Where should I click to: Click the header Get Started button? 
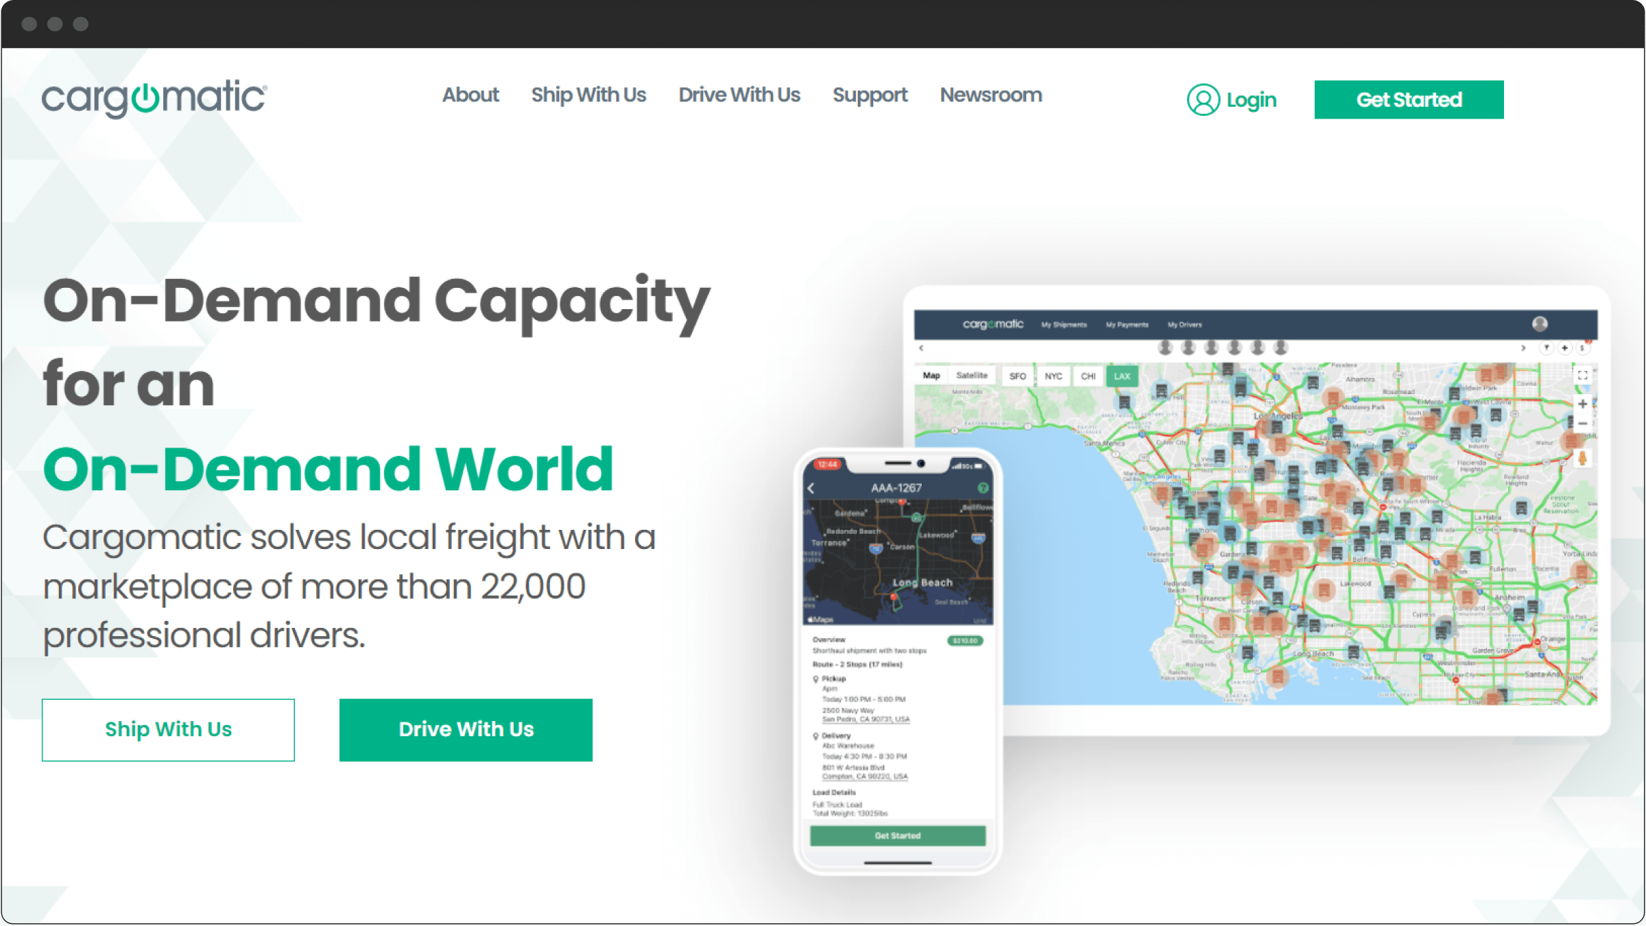pyautogui.click(x=1409, y=99)
